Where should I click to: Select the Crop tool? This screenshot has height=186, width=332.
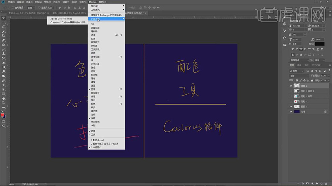pyautogui.click(x=3, y=35)
